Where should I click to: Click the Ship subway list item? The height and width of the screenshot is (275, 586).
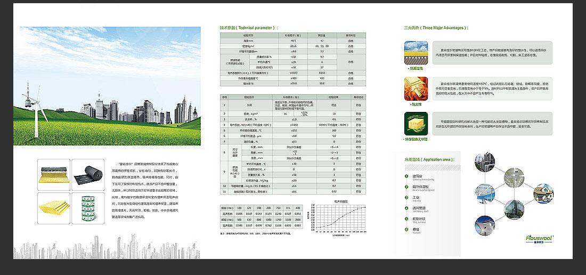coord(420,219)
